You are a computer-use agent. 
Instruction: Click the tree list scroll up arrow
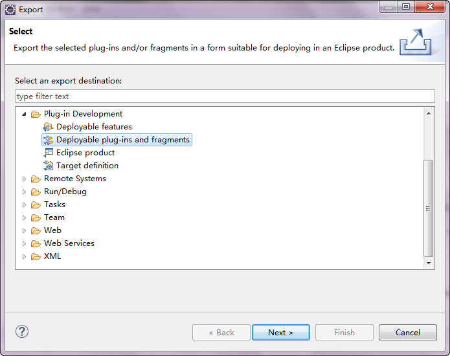point(429,113)
